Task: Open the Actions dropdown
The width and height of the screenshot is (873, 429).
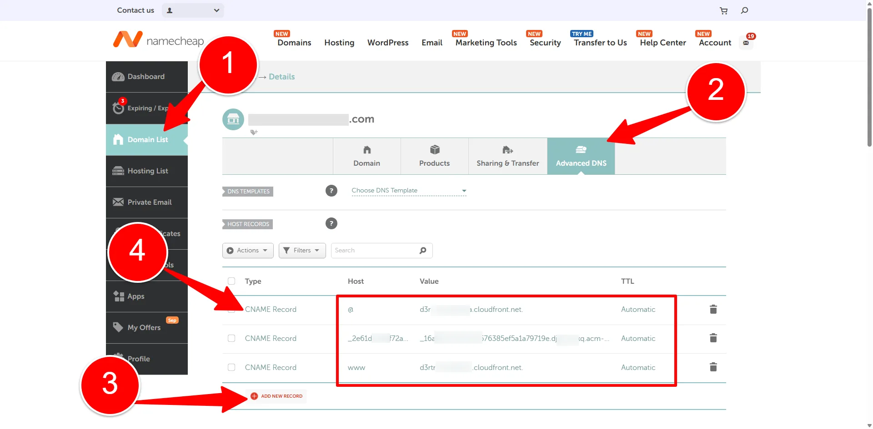Action: point(248,251)
